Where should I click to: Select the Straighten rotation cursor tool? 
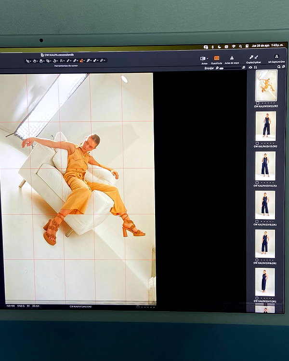(54, 61)
